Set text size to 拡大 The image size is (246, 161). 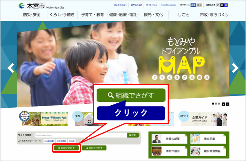tap(199, 5)
